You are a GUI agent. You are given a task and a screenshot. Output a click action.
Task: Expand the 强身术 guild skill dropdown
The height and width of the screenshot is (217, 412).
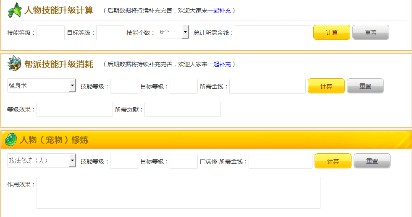point(42,85)
